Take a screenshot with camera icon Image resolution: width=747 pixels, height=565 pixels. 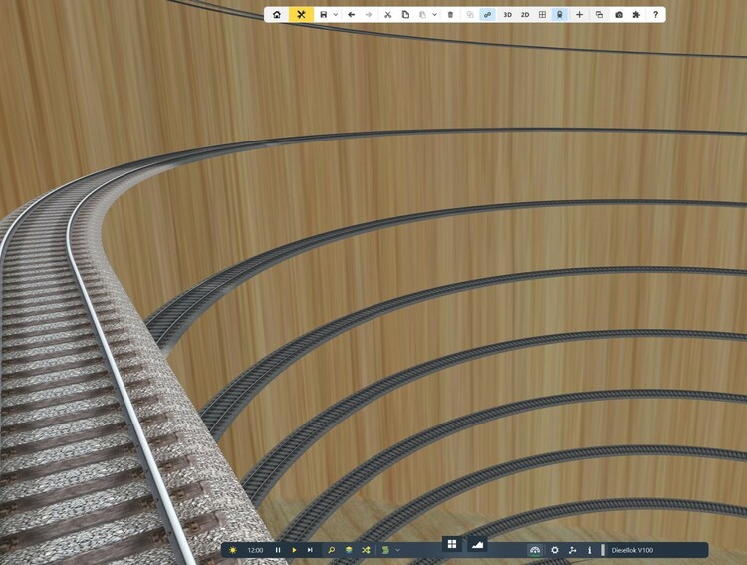click(619, 15)
